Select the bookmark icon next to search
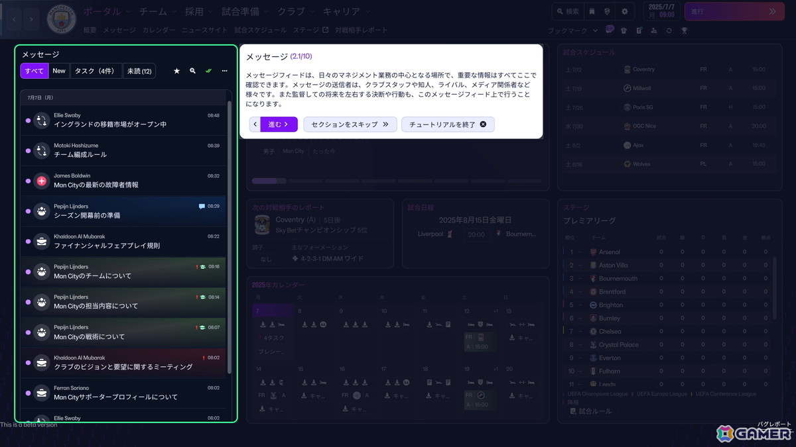 591,11
